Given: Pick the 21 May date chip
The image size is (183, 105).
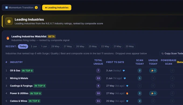Looking at the screenshot, I should tap(117, 47).
